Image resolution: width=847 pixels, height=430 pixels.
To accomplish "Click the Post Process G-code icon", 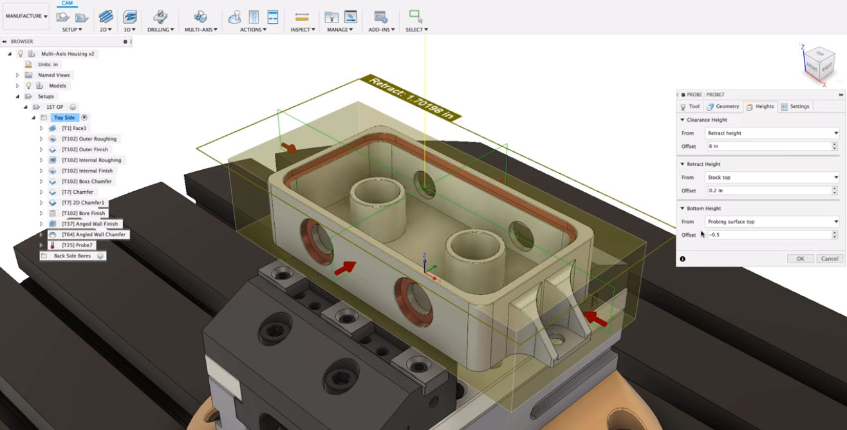I will (254, 17).
